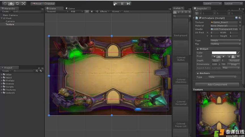245x137 pixels.
Task: Set pivot to horizontal center
Action: 219,57
